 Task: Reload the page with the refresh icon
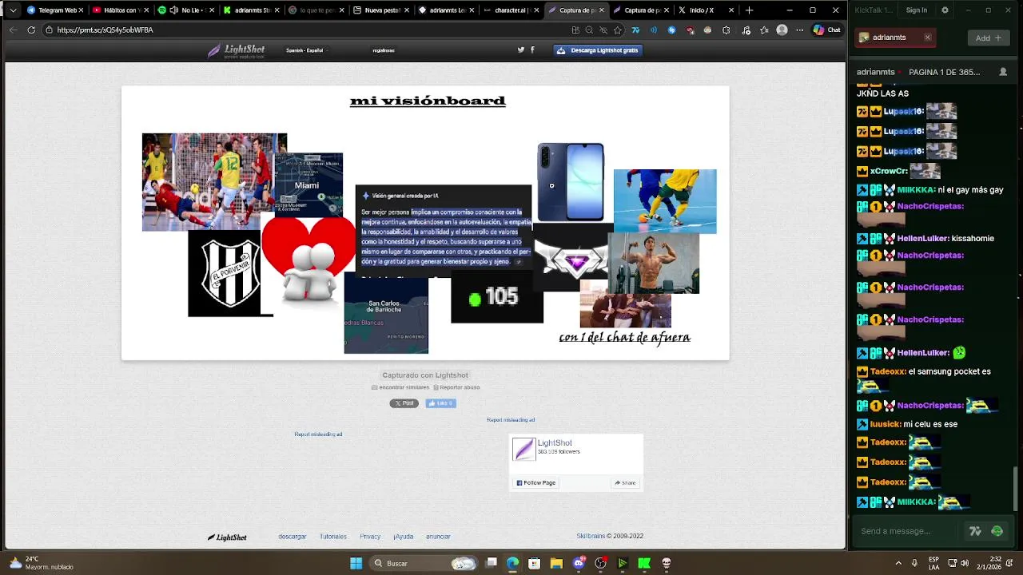tap(31, 30)
